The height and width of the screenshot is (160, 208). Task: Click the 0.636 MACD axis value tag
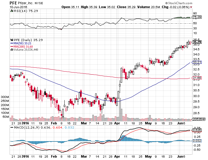197,130
